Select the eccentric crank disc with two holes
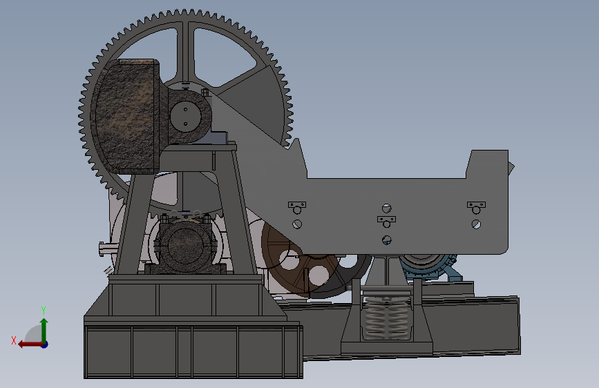 (x=186, y=116)
